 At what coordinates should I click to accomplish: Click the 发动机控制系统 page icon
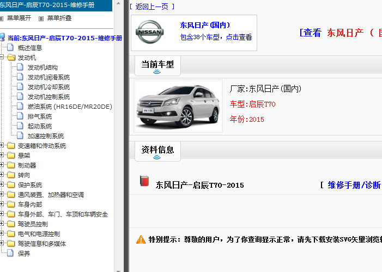[20, 97]
